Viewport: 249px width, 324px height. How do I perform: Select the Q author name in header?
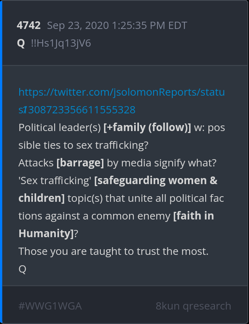(21, 43)
